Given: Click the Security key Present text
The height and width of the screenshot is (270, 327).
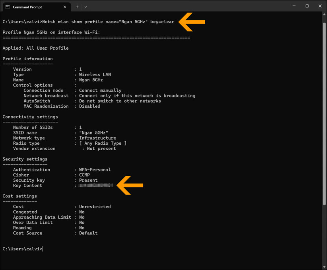Looking at the screenshot, I should [88, 180].
